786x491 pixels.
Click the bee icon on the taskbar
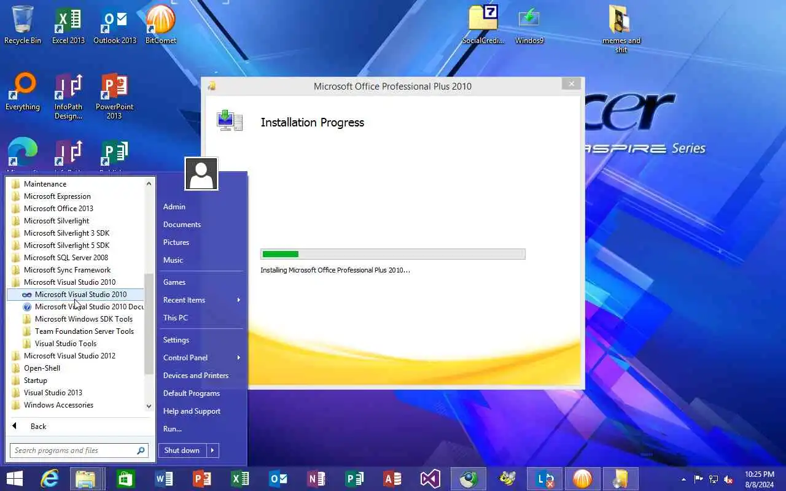pyautogui.click(x=507, y=479)
